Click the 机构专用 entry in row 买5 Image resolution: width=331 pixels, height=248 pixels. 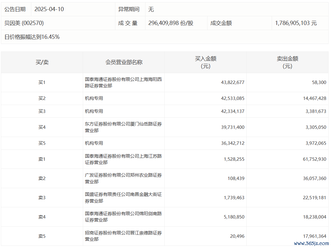click(94, 143)
